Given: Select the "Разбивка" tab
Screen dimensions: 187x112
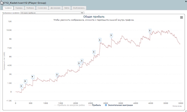Looking at the screenshot, I should coord(30,8).
